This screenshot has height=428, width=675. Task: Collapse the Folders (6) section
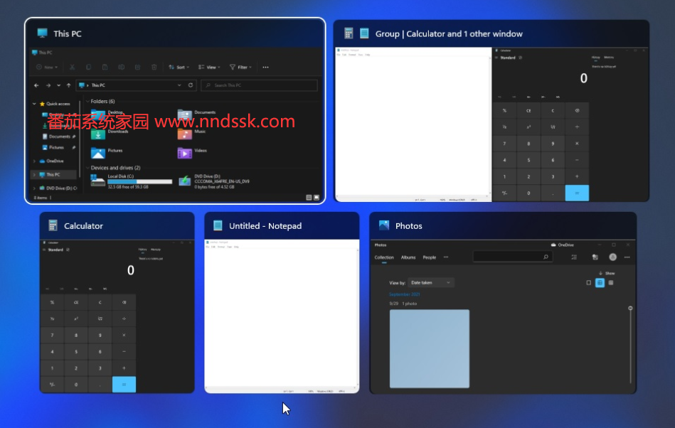87,102
